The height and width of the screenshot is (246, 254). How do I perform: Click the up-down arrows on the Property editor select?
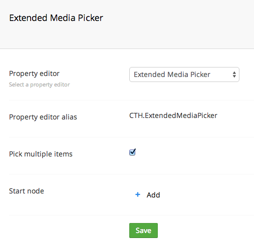pos(234,74)
